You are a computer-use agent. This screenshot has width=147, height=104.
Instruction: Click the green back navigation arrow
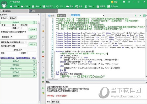(x=135, y=15)
